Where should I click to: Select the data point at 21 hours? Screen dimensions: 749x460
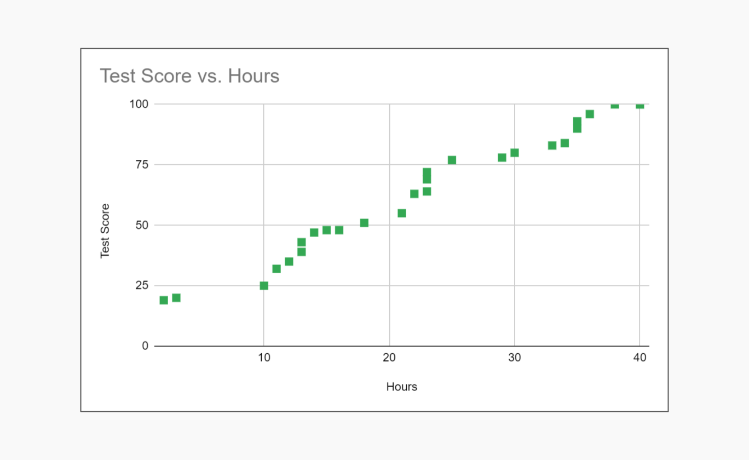point(402,213)
